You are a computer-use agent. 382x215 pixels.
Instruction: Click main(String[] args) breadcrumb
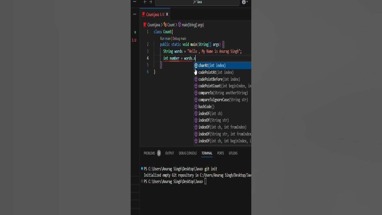pyautogui.click(x=193, y=25)
